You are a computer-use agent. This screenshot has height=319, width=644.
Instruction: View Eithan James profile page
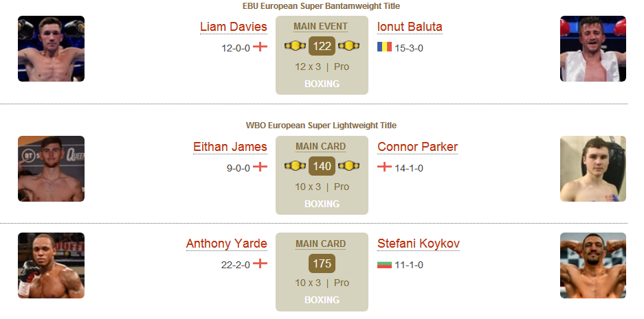tap(230, 147)
